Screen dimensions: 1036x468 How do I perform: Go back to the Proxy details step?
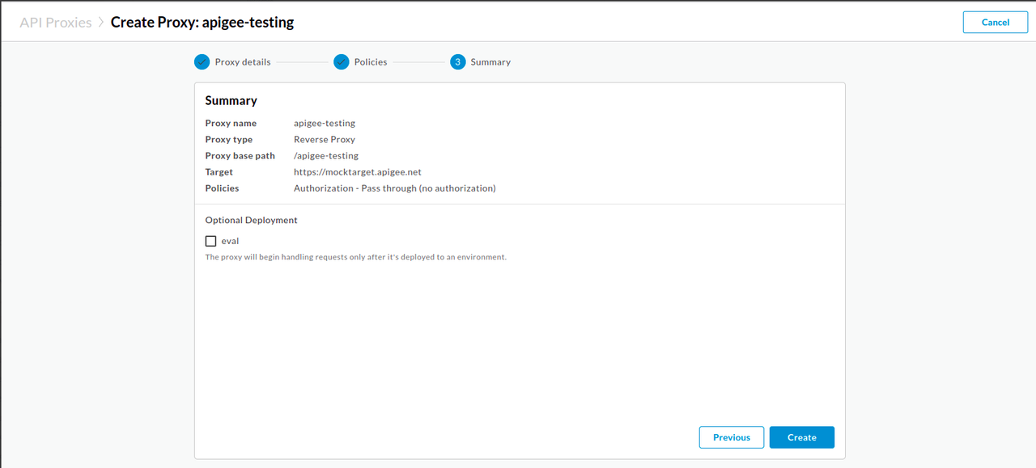[243, 62]
